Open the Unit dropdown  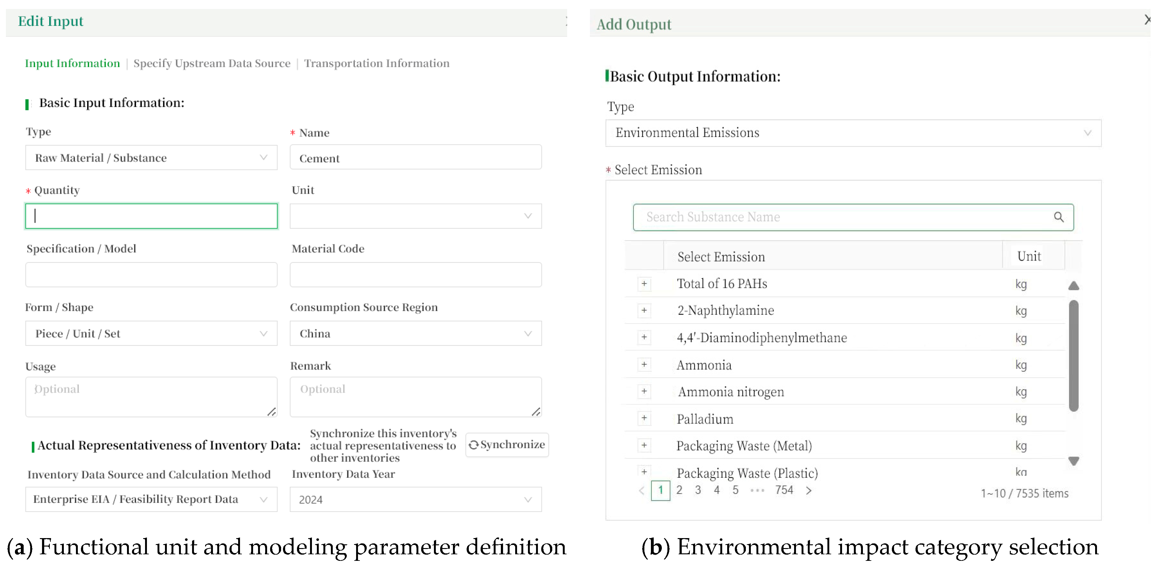(415, 216)
